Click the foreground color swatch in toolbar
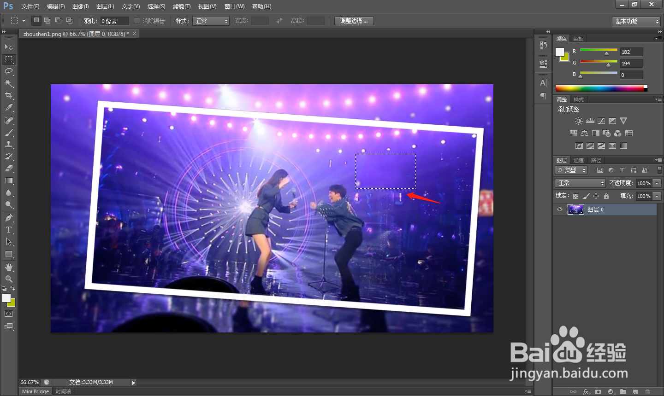 6,298
